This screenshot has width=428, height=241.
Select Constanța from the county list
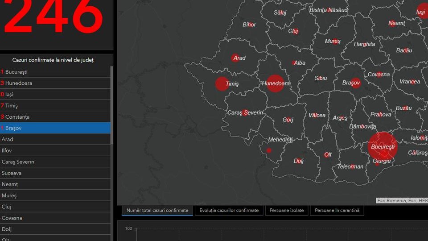click(x=55, y=117)
